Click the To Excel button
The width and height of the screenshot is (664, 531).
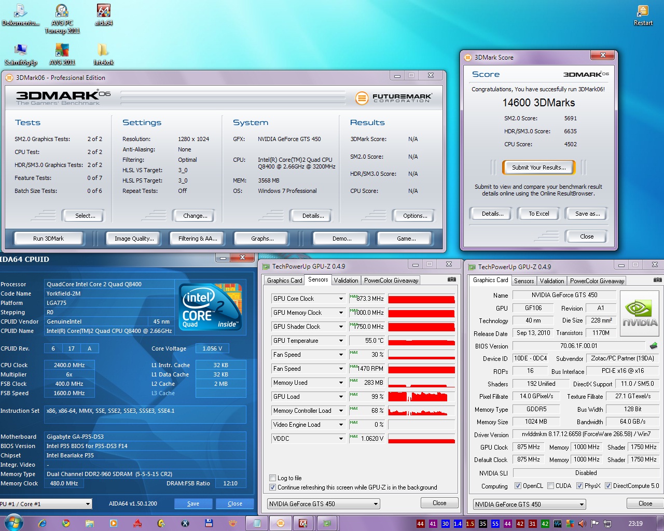point(539,214)
